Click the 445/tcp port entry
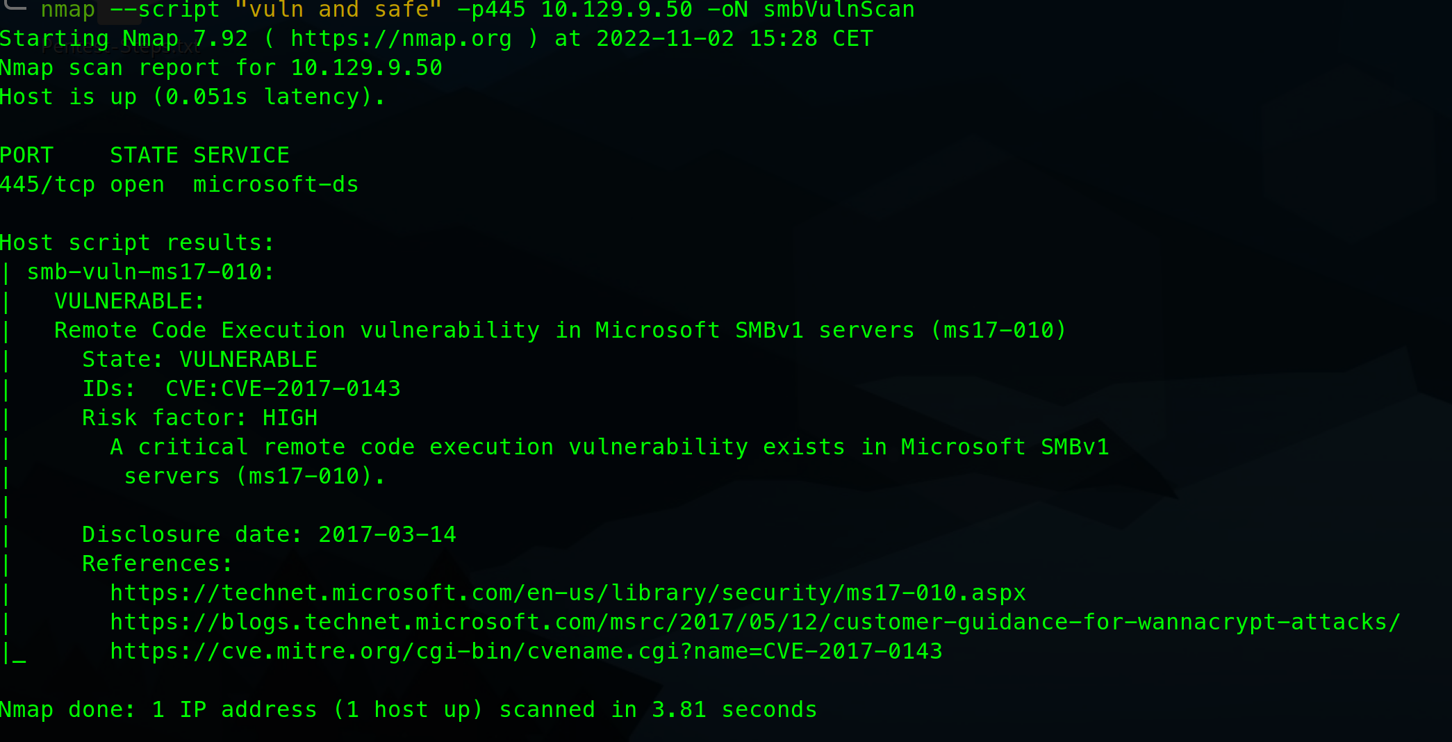 pyautogui.click(x=47, y=184)
